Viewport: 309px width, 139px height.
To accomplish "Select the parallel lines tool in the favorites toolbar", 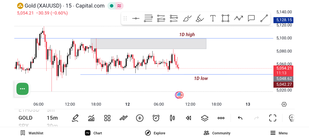I will pos(149,18).
